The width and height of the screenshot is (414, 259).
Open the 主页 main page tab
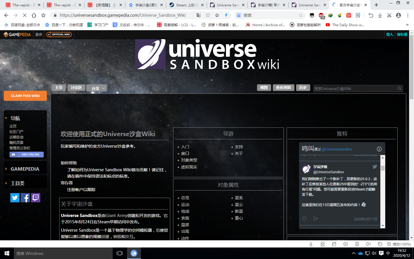point(59,87)
